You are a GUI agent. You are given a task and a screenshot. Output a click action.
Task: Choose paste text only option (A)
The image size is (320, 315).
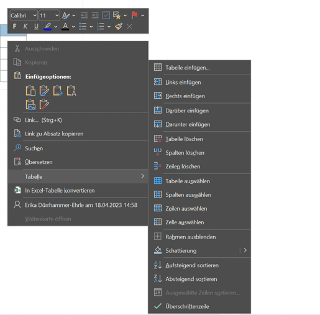pos(71,91)
